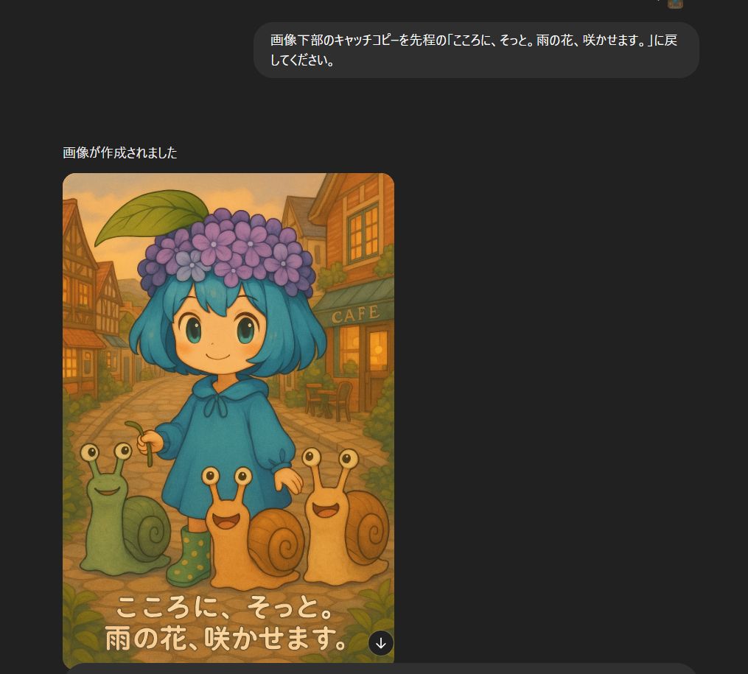Click the green polka-dot rain boot
Viewport: 748px width, 674px height.
tap(189, 556)
